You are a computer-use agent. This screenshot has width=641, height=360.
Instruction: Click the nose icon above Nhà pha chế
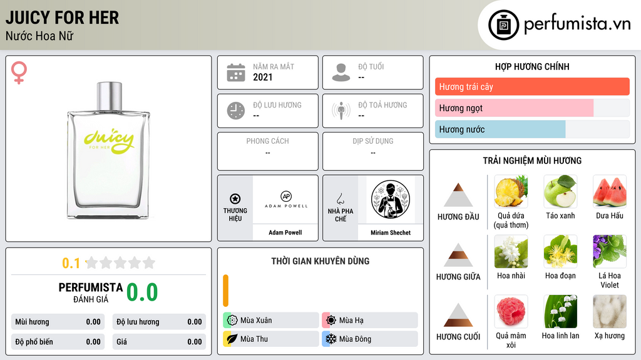340,199
